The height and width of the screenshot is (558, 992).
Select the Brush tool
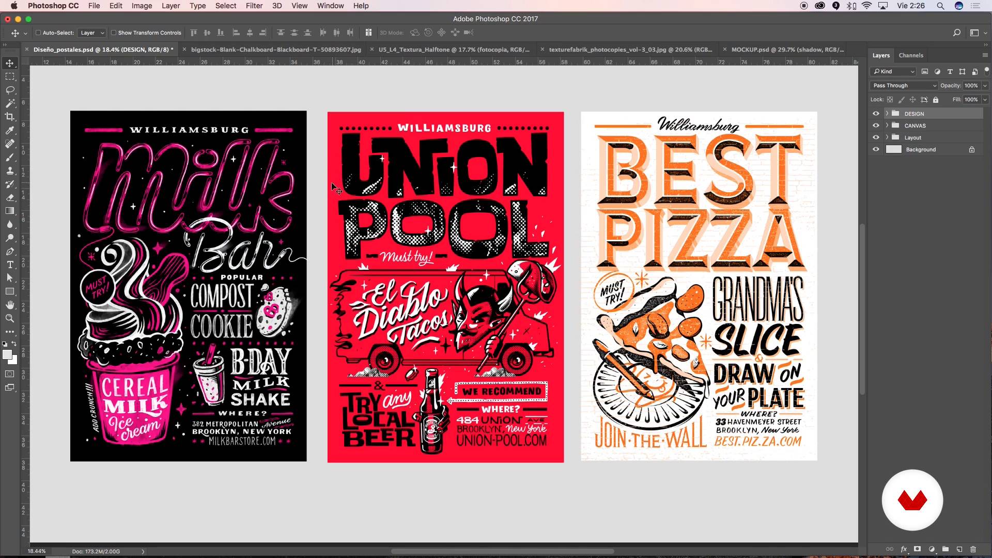click(10, 157)
